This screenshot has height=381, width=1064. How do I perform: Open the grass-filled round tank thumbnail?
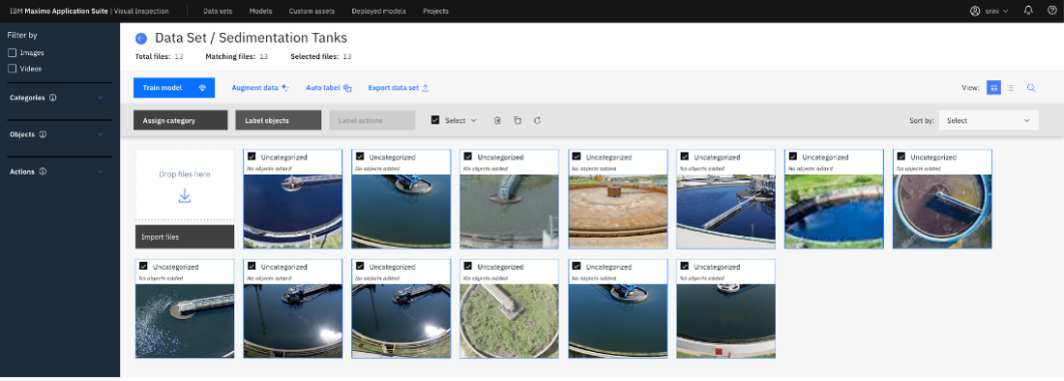pos(509,321)
